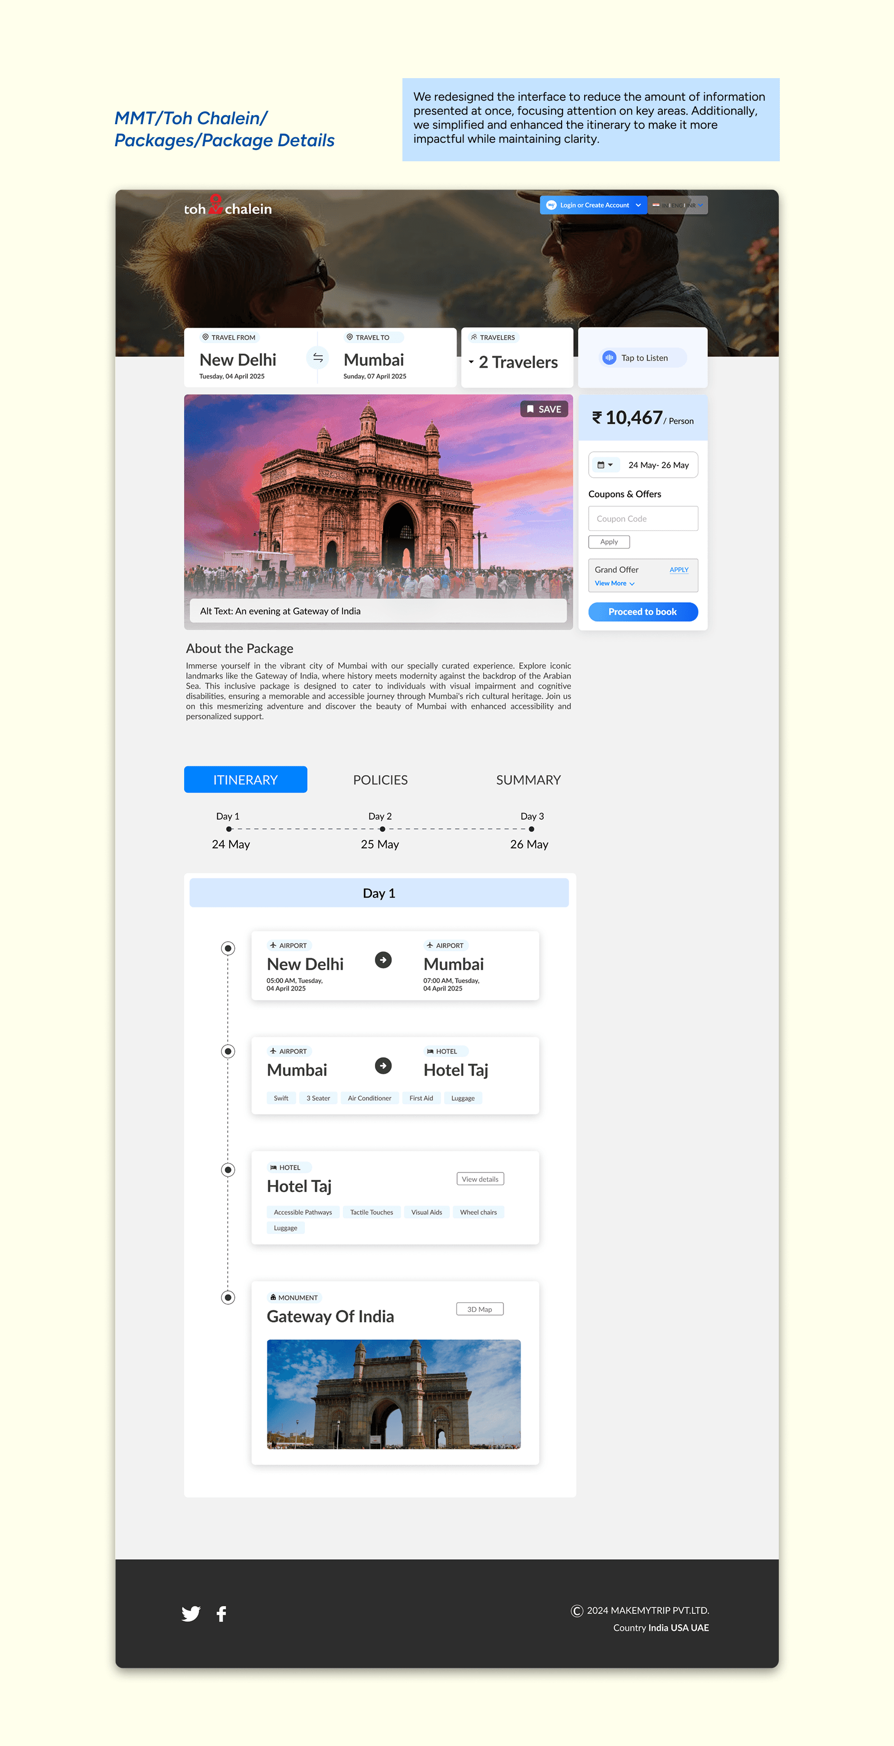Click the arrow between New Delhi and Mumbai airports
Image resolution: width=894 pixels, height=1746 pixels.
(383, 961)
